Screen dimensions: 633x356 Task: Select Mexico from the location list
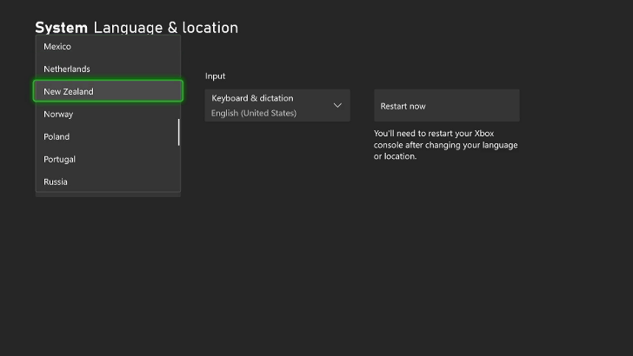coord(108,46)
